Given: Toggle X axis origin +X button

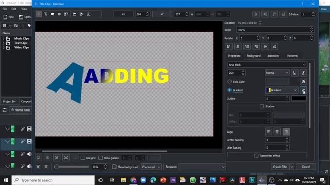Looking at the screenshot, I should (x=123, y=14).
